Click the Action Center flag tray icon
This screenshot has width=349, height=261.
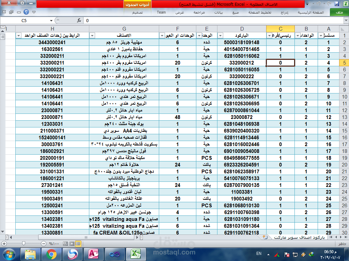click(287, 255)
